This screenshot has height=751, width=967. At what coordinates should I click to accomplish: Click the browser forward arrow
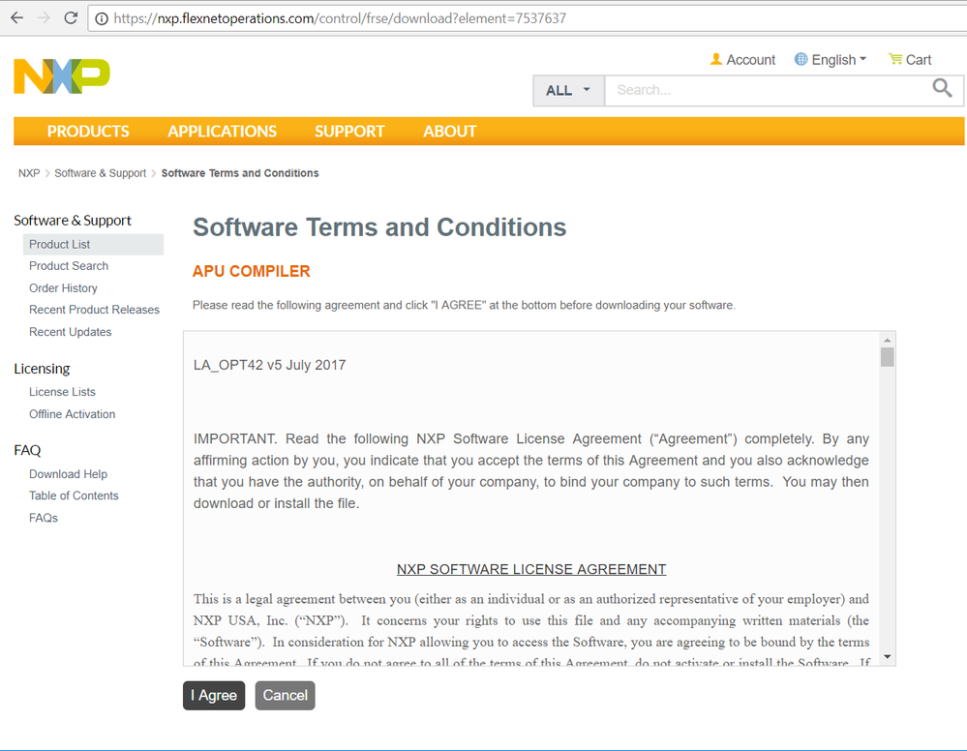pyautogui.click(x=41, y=17)
